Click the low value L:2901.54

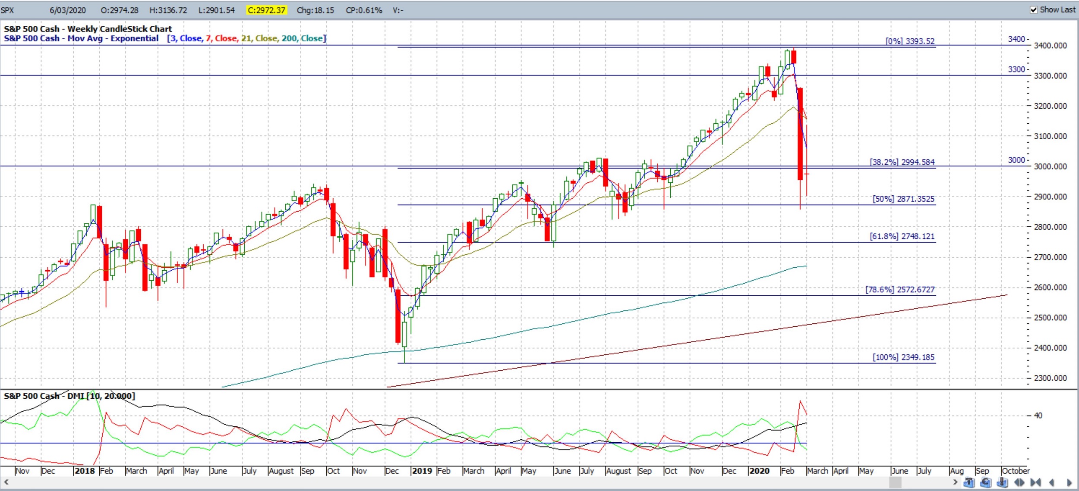tap(217, 10)
